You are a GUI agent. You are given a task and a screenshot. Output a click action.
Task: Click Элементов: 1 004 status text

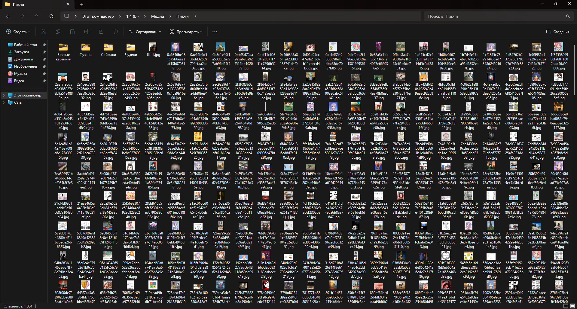click(18, 306)
